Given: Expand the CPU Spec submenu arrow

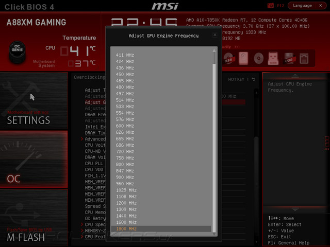Looking at the screenshot, I should 82,224.
